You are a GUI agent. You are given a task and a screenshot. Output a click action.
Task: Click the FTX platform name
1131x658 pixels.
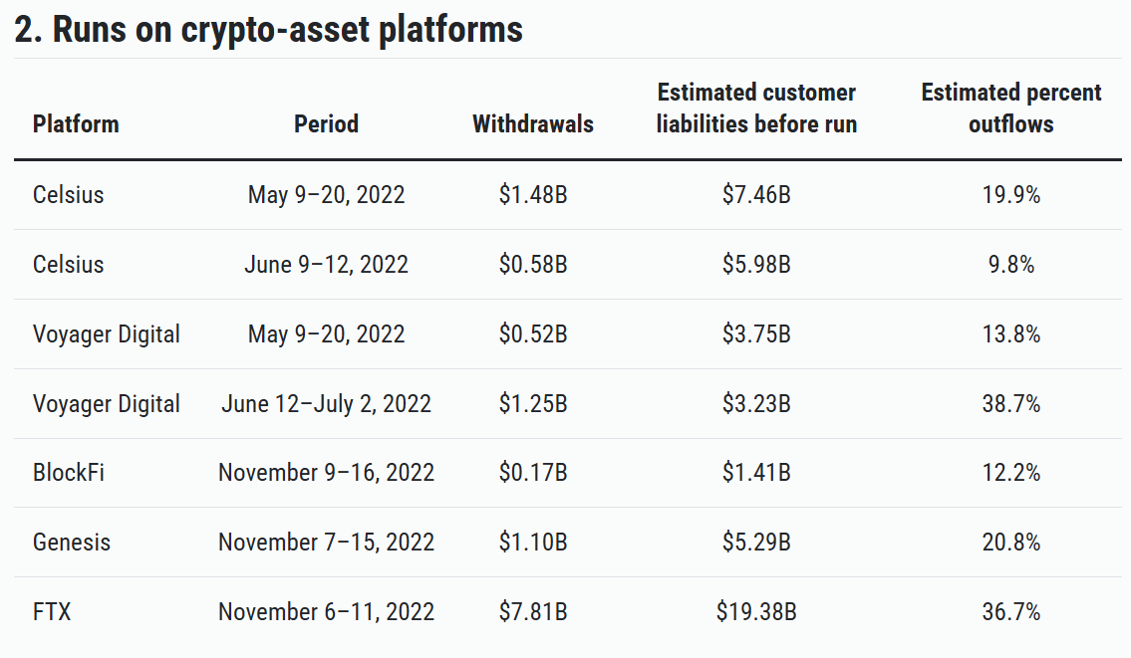(52, 612)
